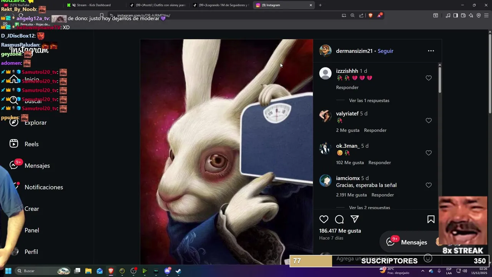Save the post with the bookmark icon

point(431,219)
